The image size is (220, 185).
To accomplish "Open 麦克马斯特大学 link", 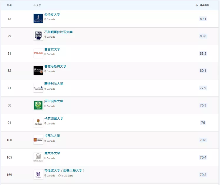I will coord(55,66).
